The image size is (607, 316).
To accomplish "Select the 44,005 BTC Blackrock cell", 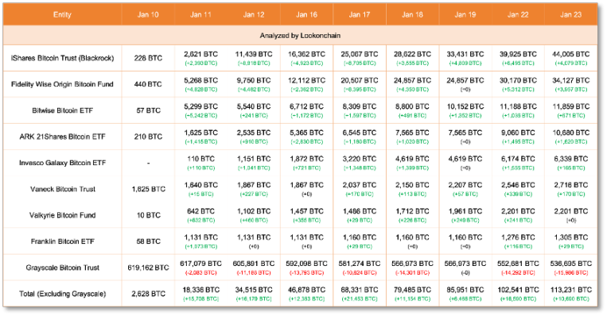I will [570, 55].
